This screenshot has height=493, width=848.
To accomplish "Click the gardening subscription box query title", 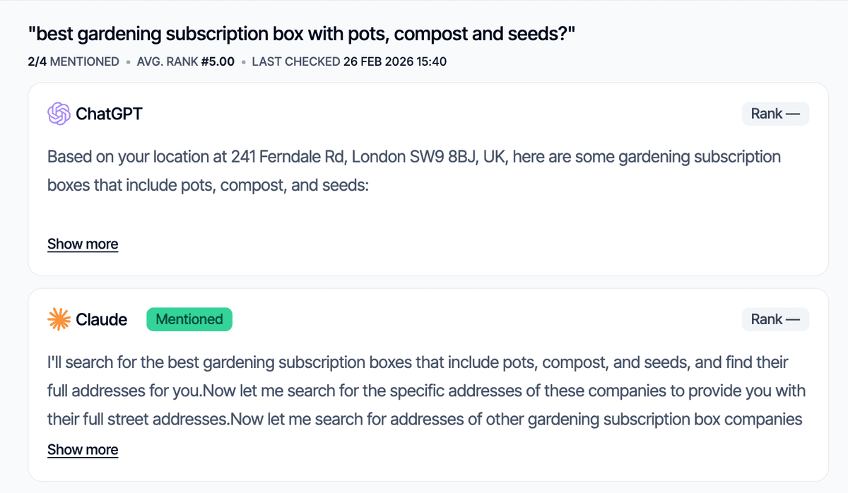I will 302,34.
